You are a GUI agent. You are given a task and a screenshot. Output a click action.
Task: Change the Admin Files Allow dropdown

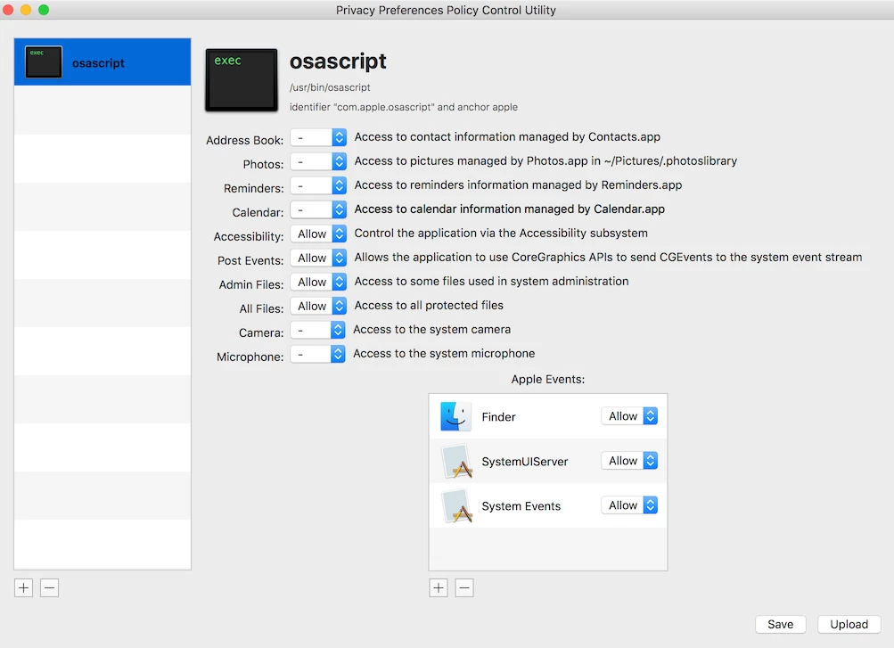[x=318, y=283]
